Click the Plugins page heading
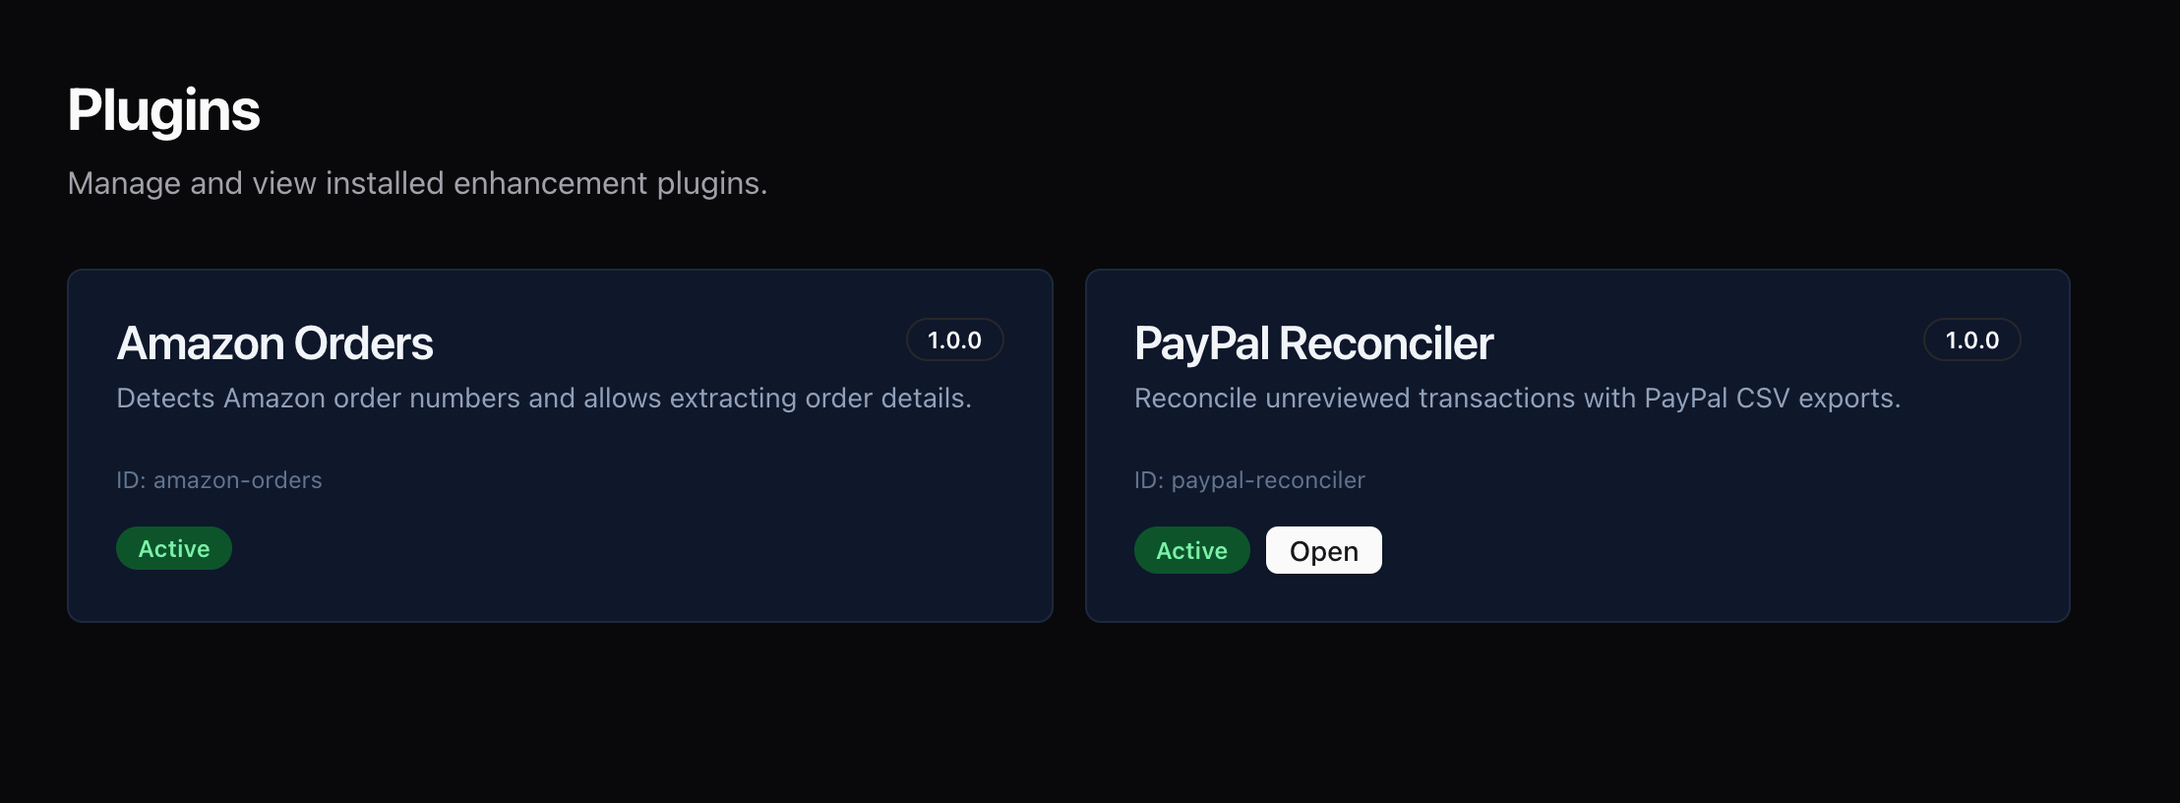2180x803 pixels. click(163, 109)
